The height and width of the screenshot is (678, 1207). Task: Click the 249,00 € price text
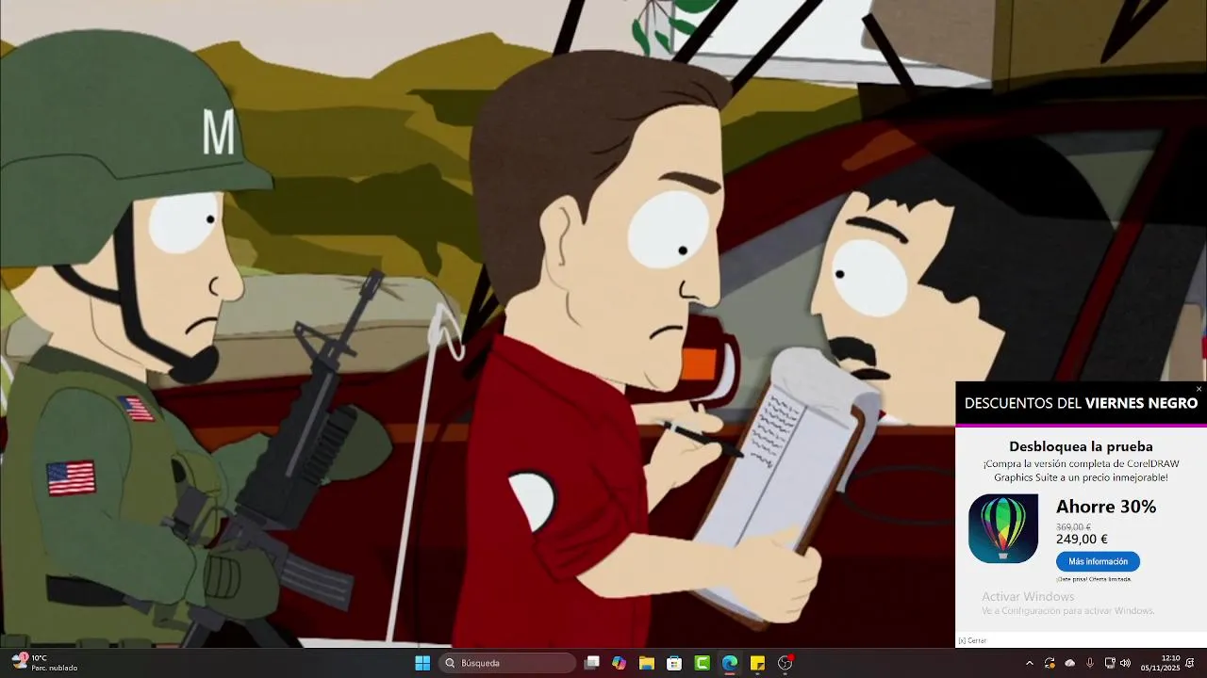[x=1082, y=540]
